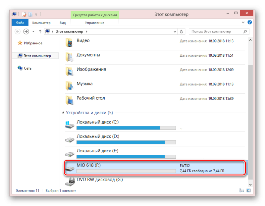The height and width of the screenshot is (206, 265).
Task: Click the New folder quick access icon
Action: 30,14
